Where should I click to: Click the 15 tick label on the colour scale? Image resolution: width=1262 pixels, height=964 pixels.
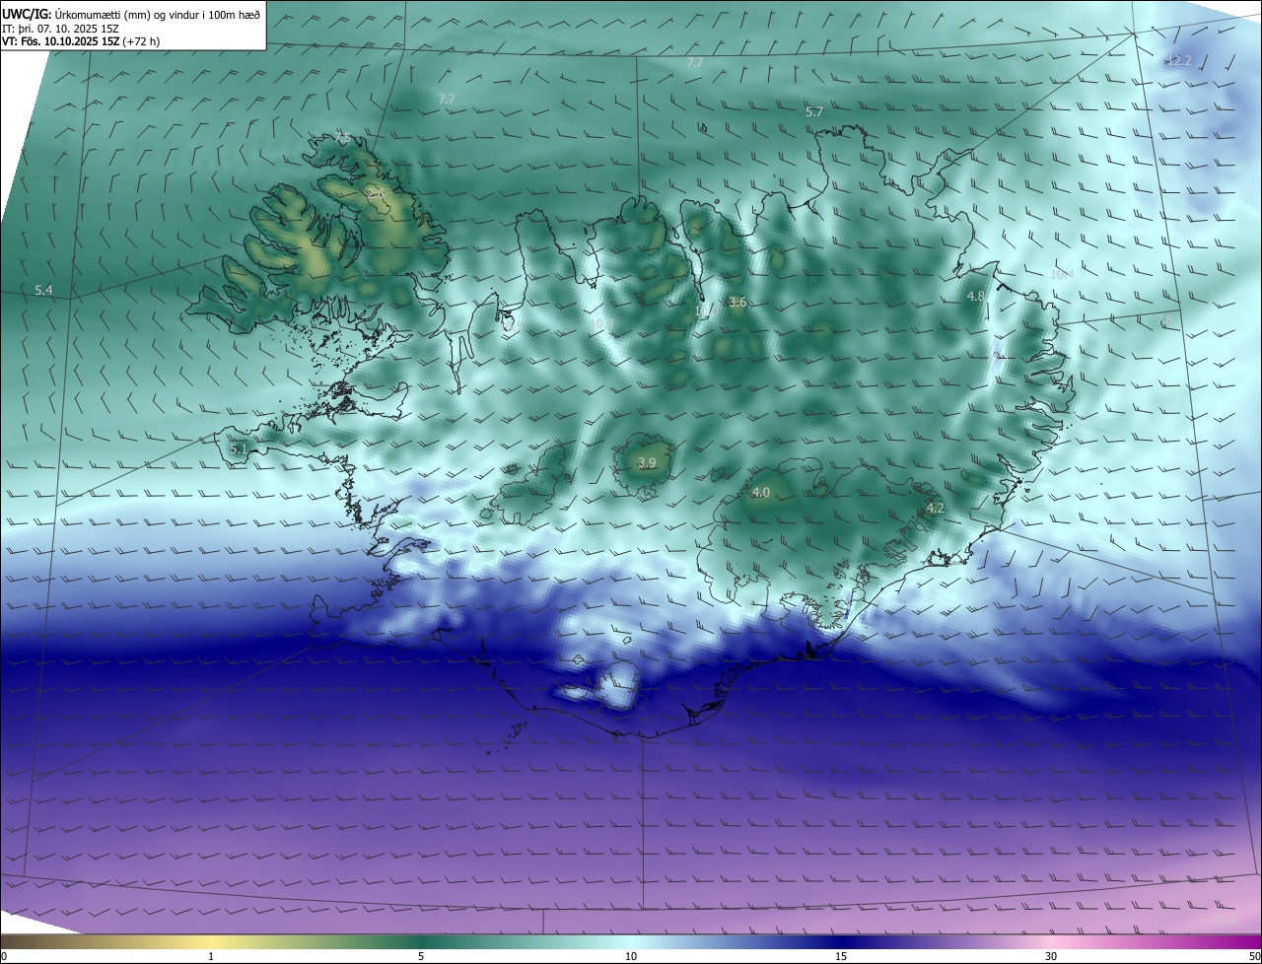click(x=841, y=956)
